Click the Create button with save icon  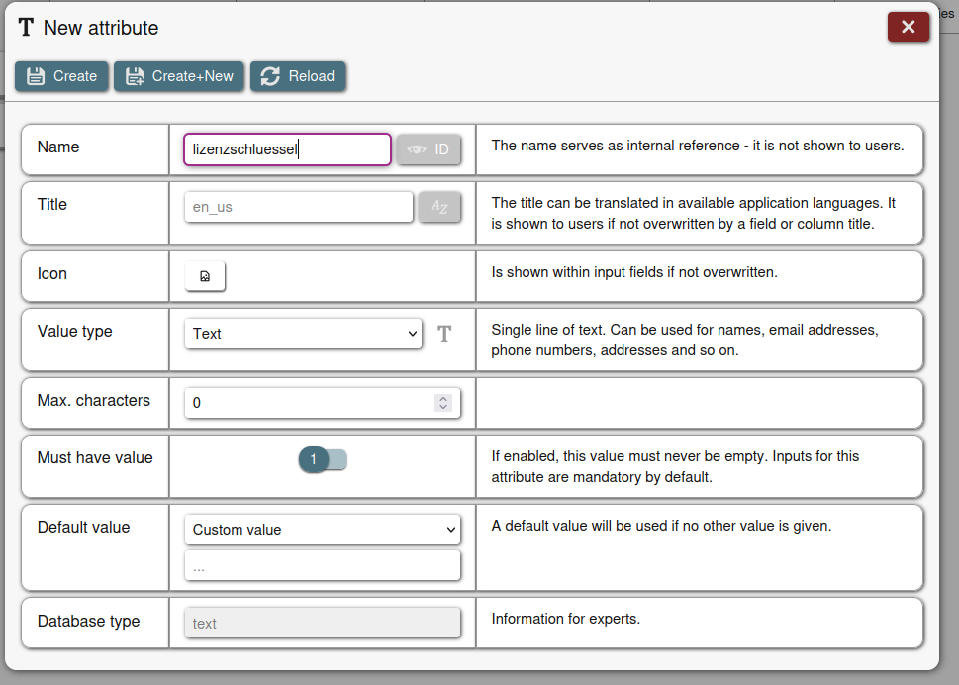[x=61, y=76]
